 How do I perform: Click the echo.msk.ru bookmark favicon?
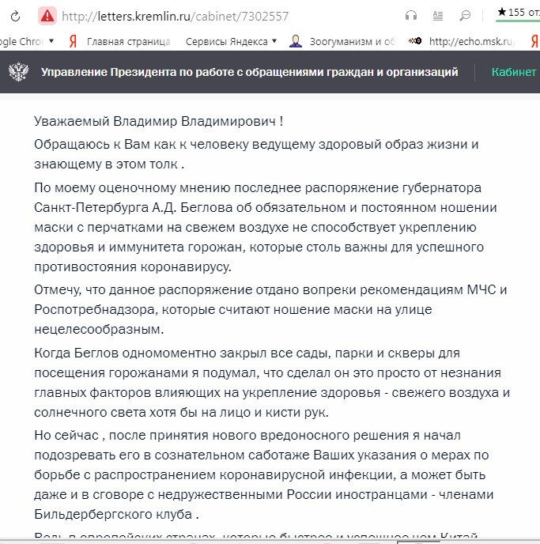(414, 41)
